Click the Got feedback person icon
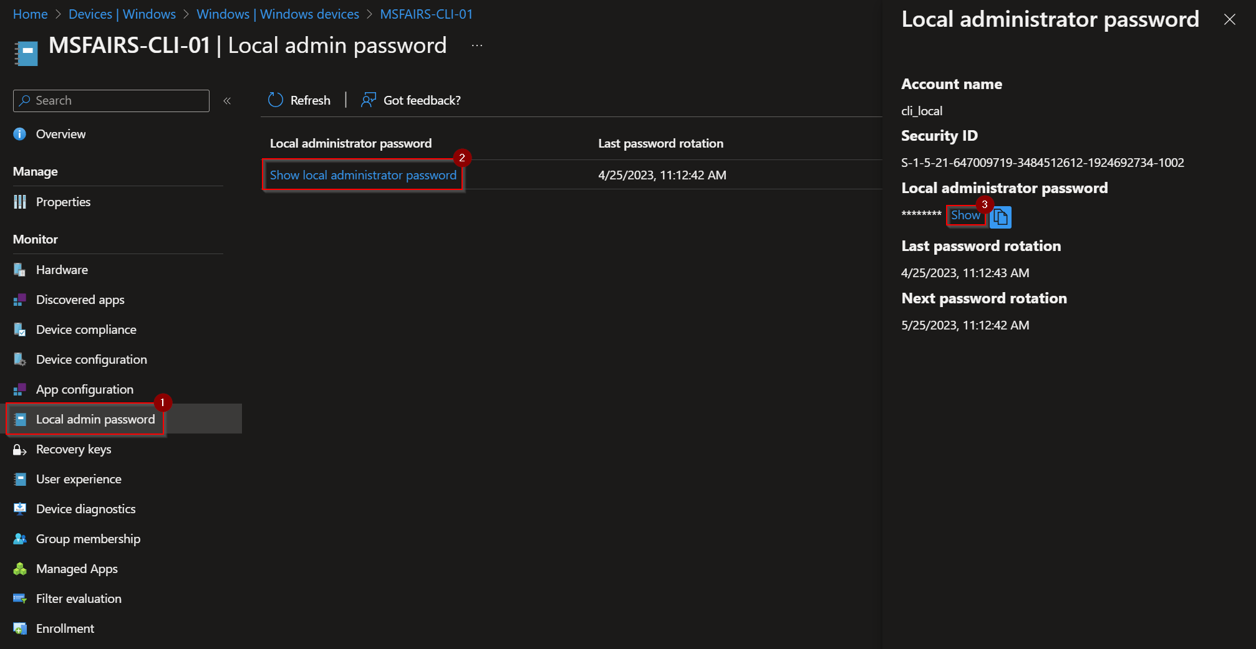This screenshot has height=649, width=1256. click(x=369, y=100)
